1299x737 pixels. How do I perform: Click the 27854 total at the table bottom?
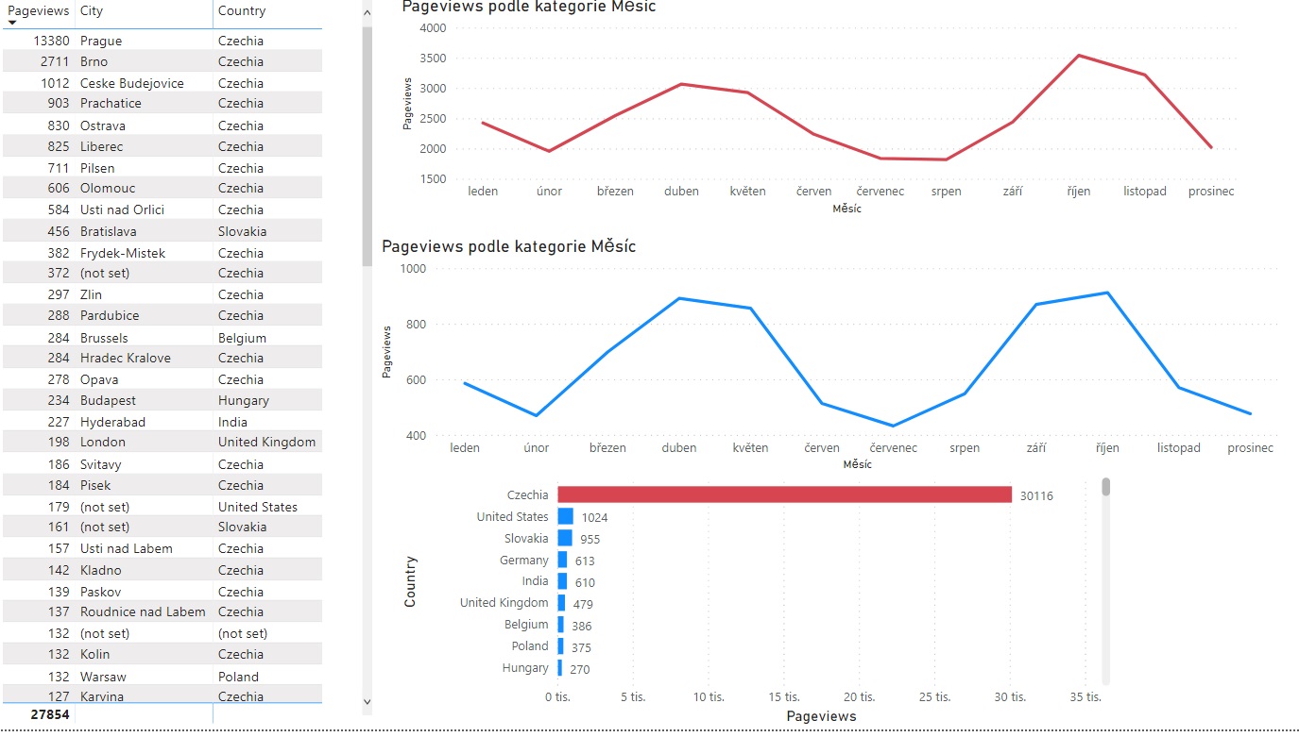pyautogui.click(x=50, y=715)
